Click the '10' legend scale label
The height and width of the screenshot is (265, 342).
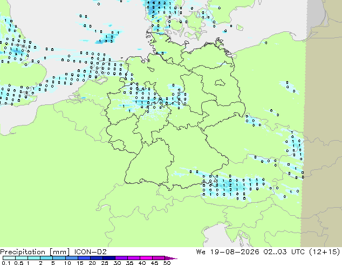point(67,263)
